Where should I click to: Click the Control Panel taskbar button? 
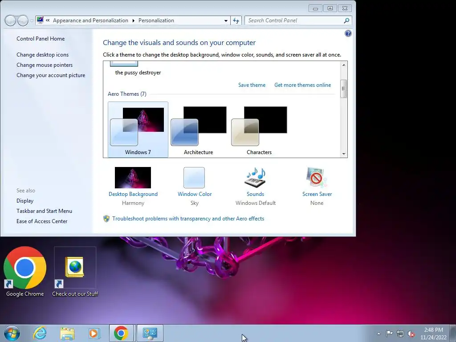pyautogui.click(x=150, y=333)
